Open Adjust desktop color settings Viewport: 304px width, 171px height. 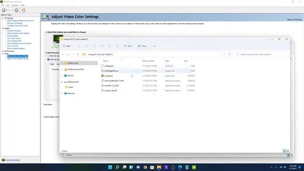click(x=18, y=33)
